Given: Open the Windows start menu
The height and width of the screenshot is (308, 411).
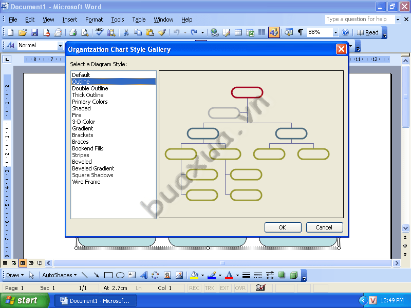Looking at the screenshot, I should click(24, 300).
